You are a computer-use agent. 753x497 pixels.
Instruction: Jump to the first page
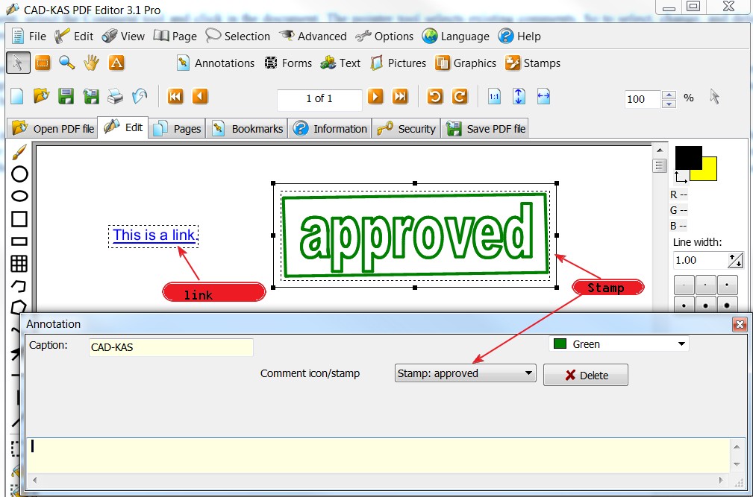point(175,97)
